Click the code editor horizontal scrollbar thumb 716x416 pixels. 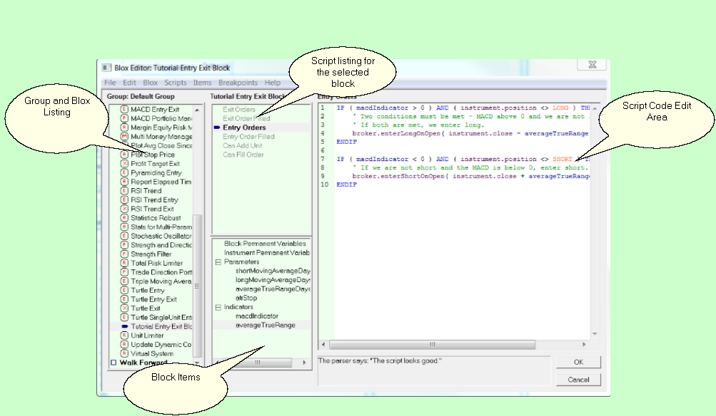[x=432, y=345]
